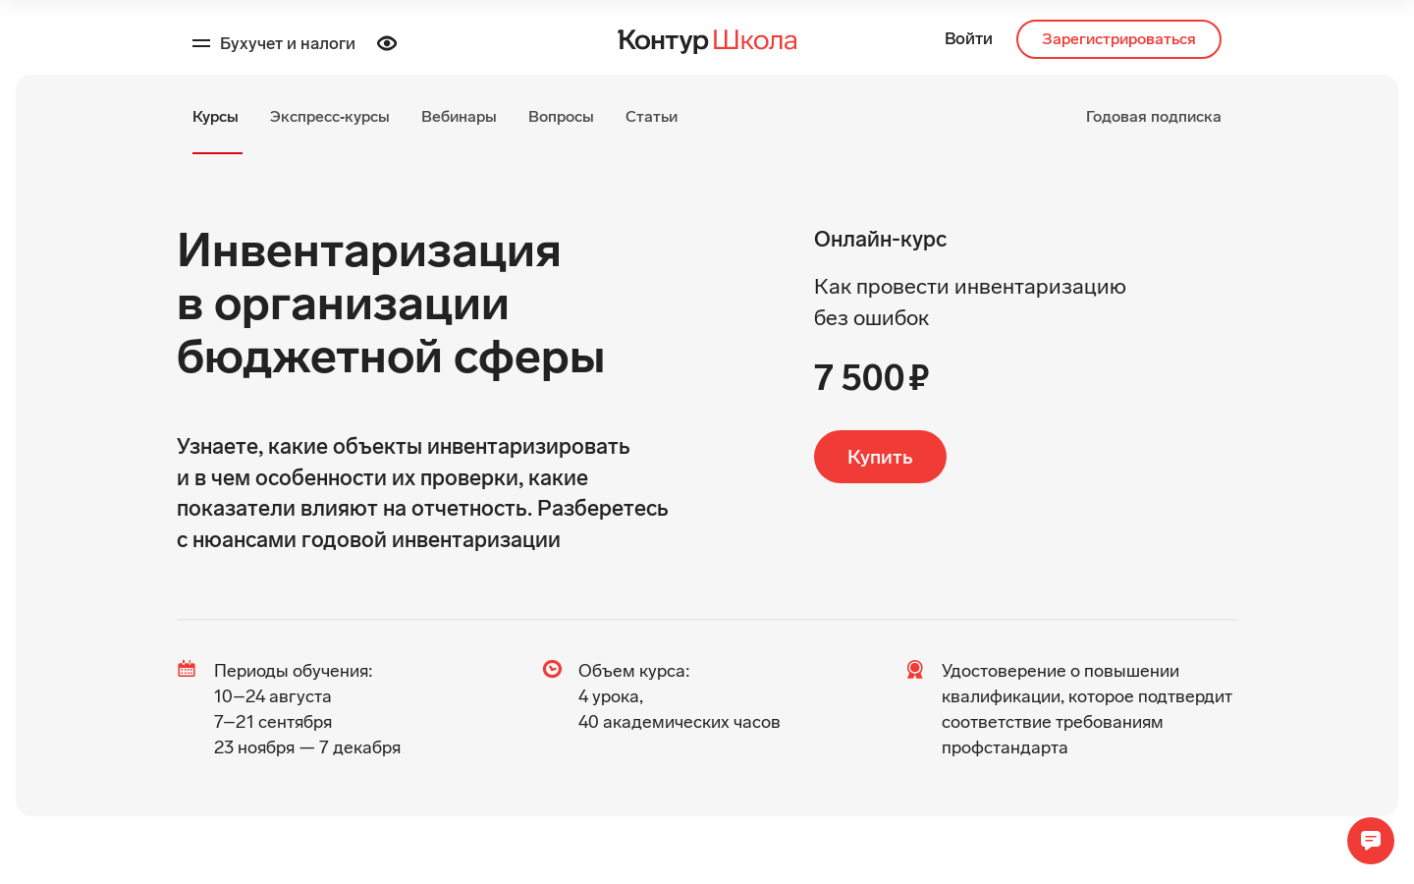Click the clock icon by Объем курса

553,669
